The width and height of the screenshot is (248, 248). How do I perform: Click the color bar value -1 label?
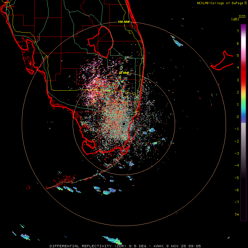237,129
